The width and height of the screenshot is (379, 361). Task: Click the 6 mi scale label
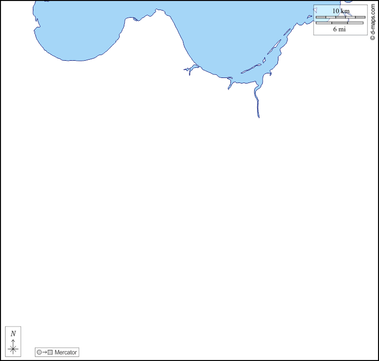pyautogui.click(x=340, y=29)
